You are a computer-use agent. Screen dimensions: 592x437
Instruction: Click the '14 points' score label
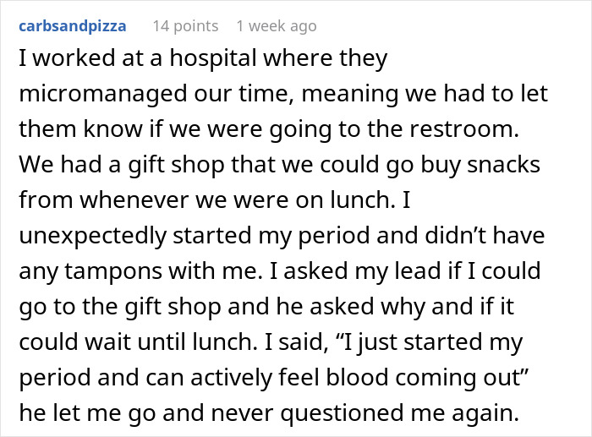(x=184, y=26)
